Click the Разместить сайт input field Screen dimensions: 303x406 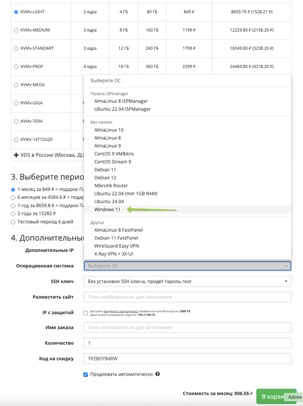pos(187,297)
